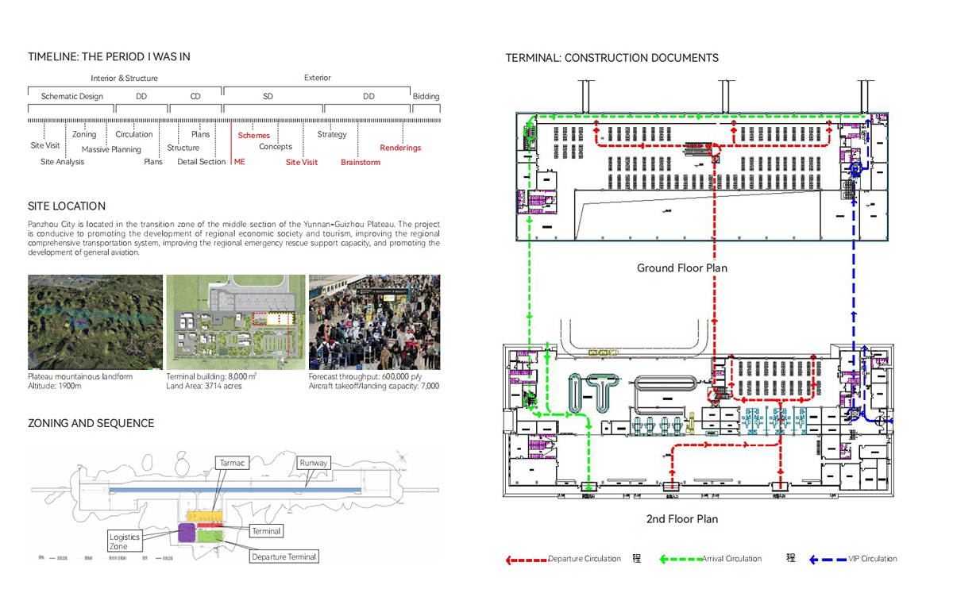Open the plateau mountainous landform aerial photo

[x=95, y=322]
